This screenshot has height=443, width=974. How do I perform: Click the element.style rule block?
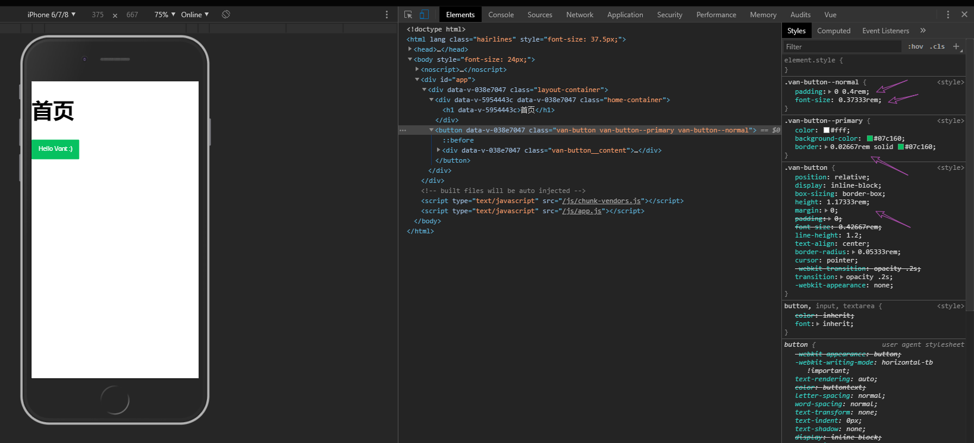point(874,65)
